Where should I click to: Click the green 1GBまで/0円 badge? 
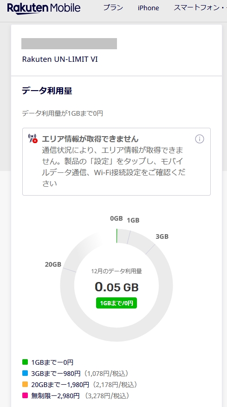[x=117, y=303]
